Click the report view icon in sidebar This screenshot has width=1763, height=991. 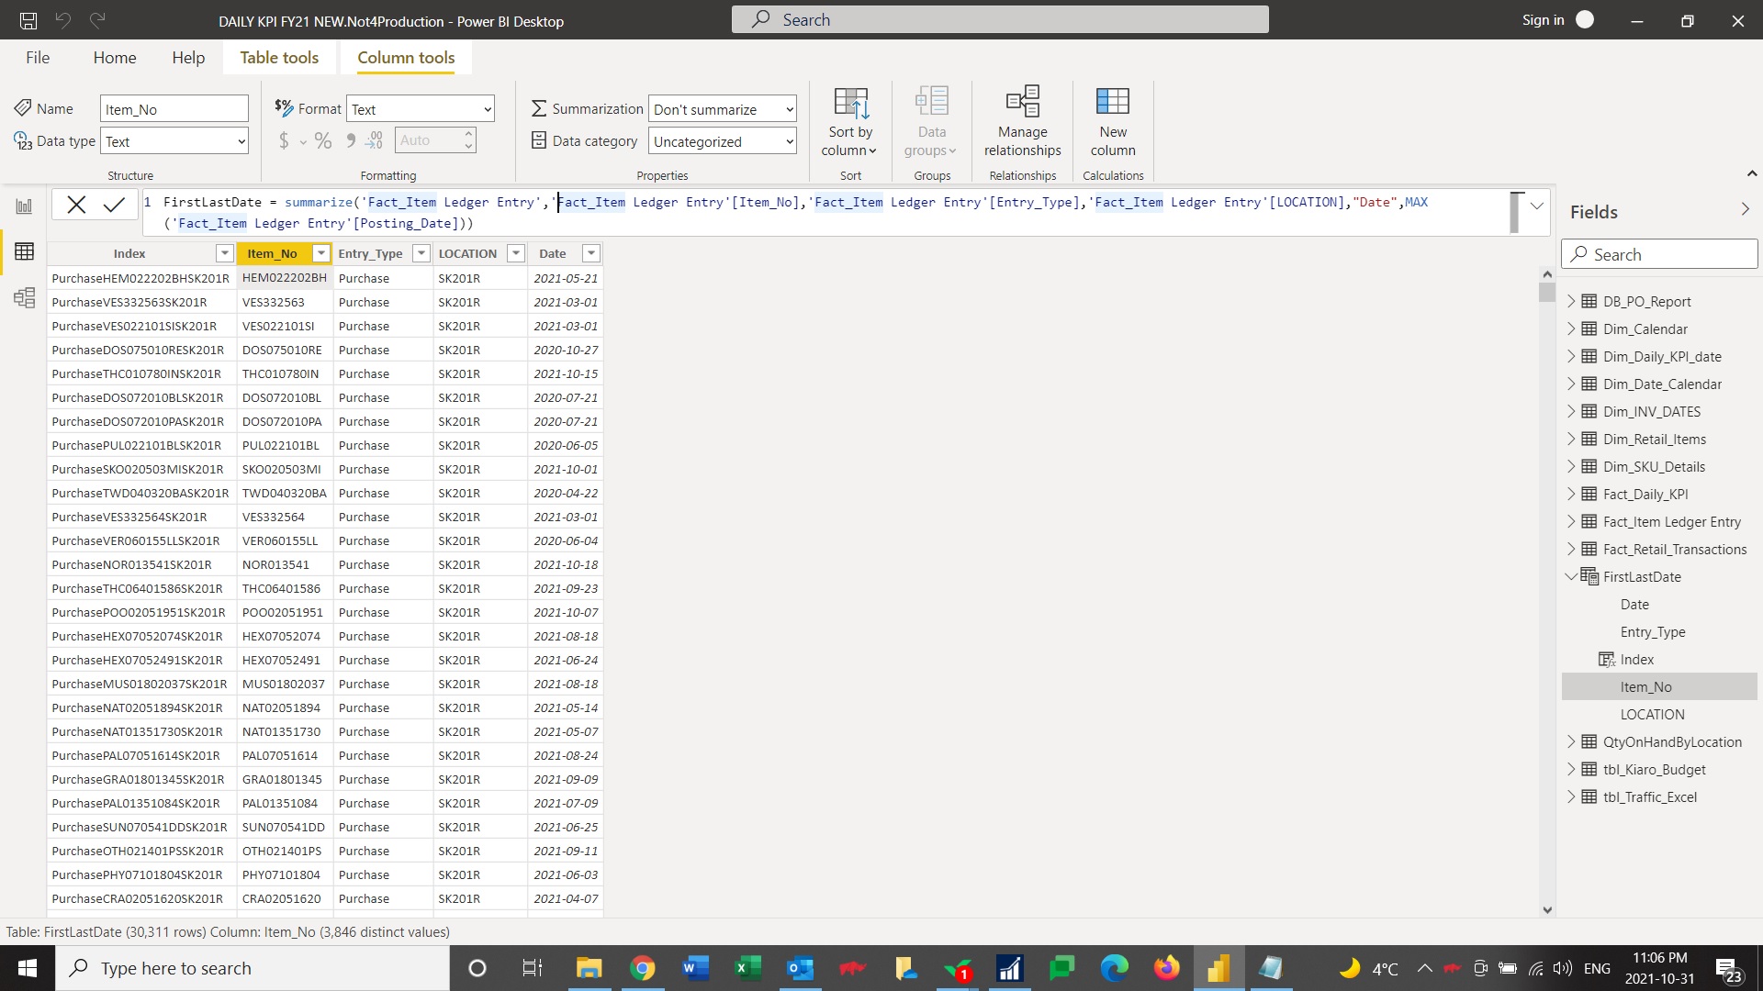click(22, 206)
